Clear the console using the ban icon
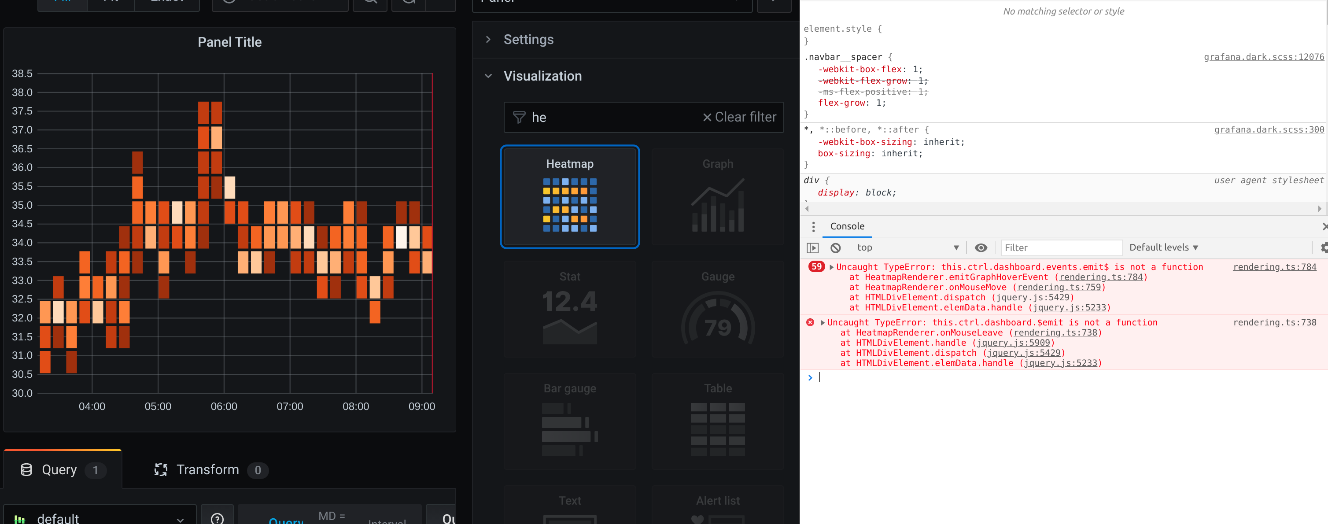The image size is (1328, 524). (835, 247)
